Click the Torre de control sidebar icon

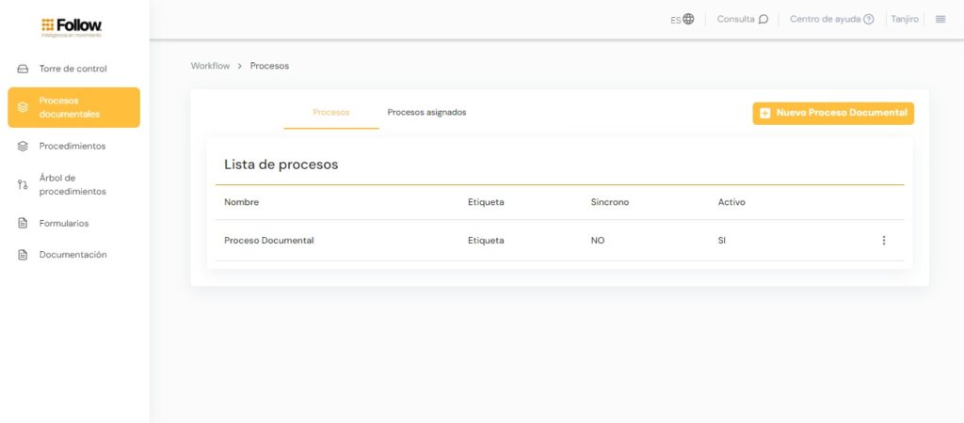23,69
